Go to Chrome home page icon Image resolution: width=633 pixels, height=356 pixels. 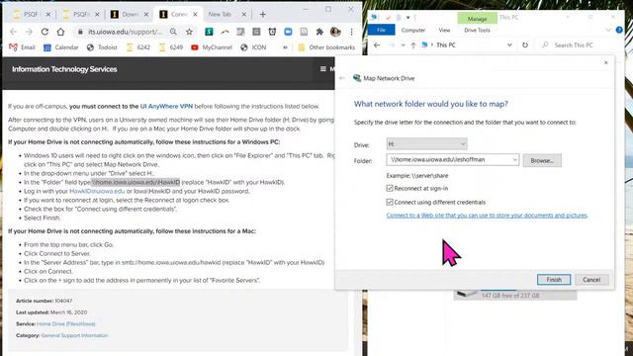click(x=60, y=32)
